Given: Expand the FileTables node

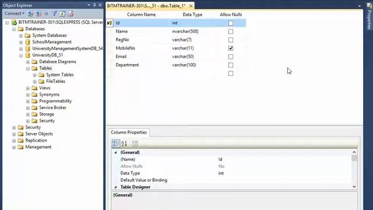Looking at the screenshot, I should tap(35, 82).
